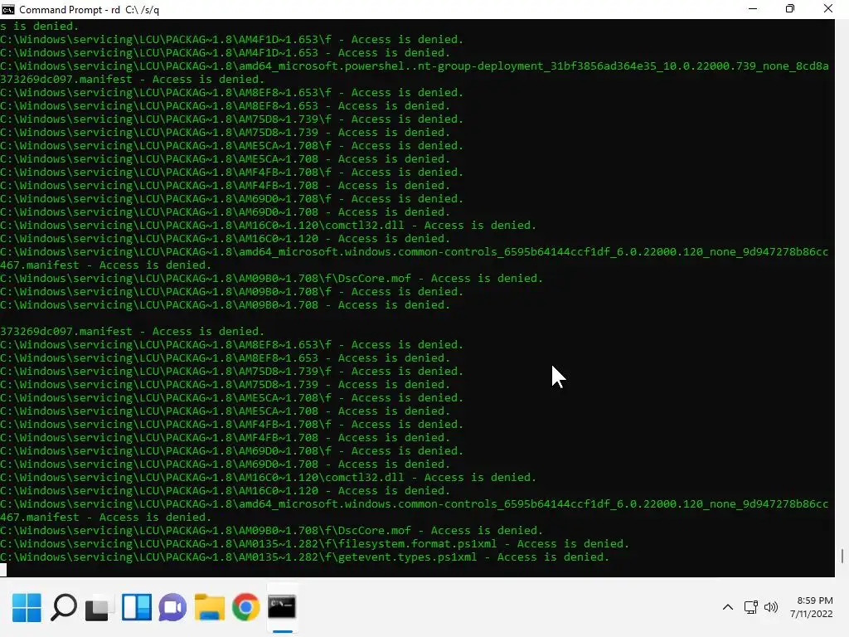This screenshot has height=637, width=849.
Task: Open taskbar Search magnifier
Action: point(63,607)
